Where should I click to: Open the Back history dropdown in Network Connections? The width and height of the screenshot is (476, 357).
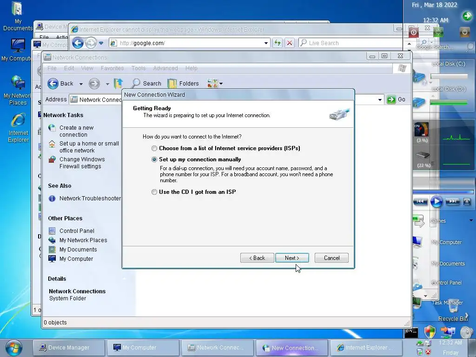click(81, 84)
